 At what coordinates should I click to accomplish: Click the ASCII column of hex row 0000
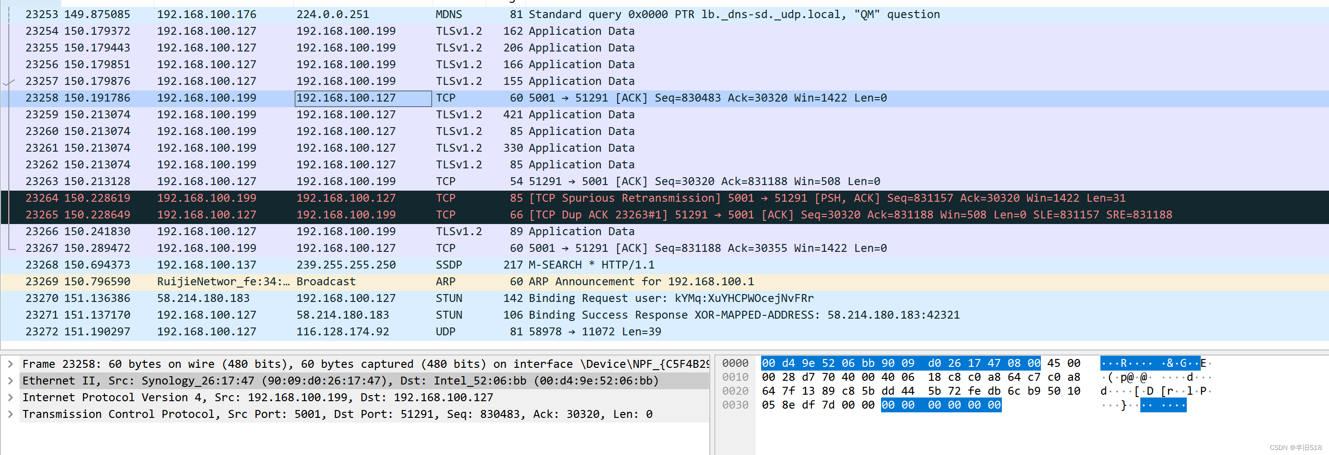1156,363
